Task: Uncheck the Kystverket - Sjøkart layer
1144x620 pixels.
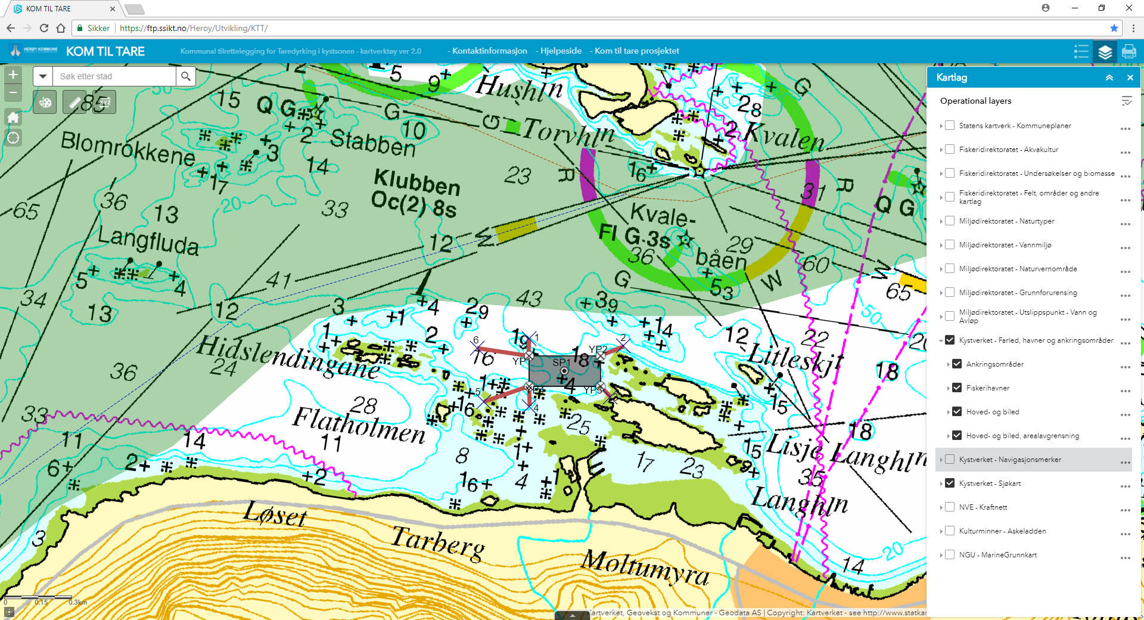Action: click(x=950, y=483)
